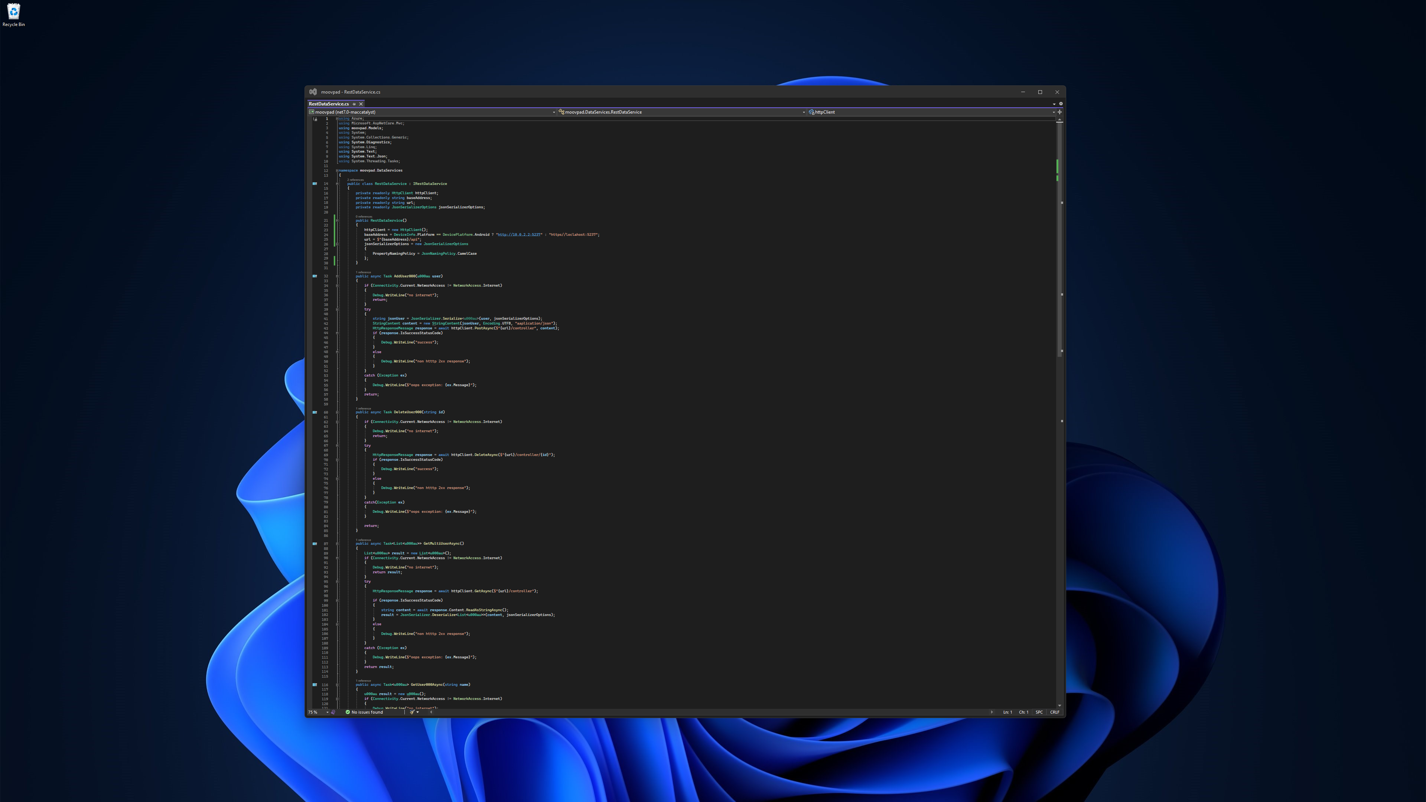
Task: Click the IntelliCode icon in the status bar
Action: 333,713
